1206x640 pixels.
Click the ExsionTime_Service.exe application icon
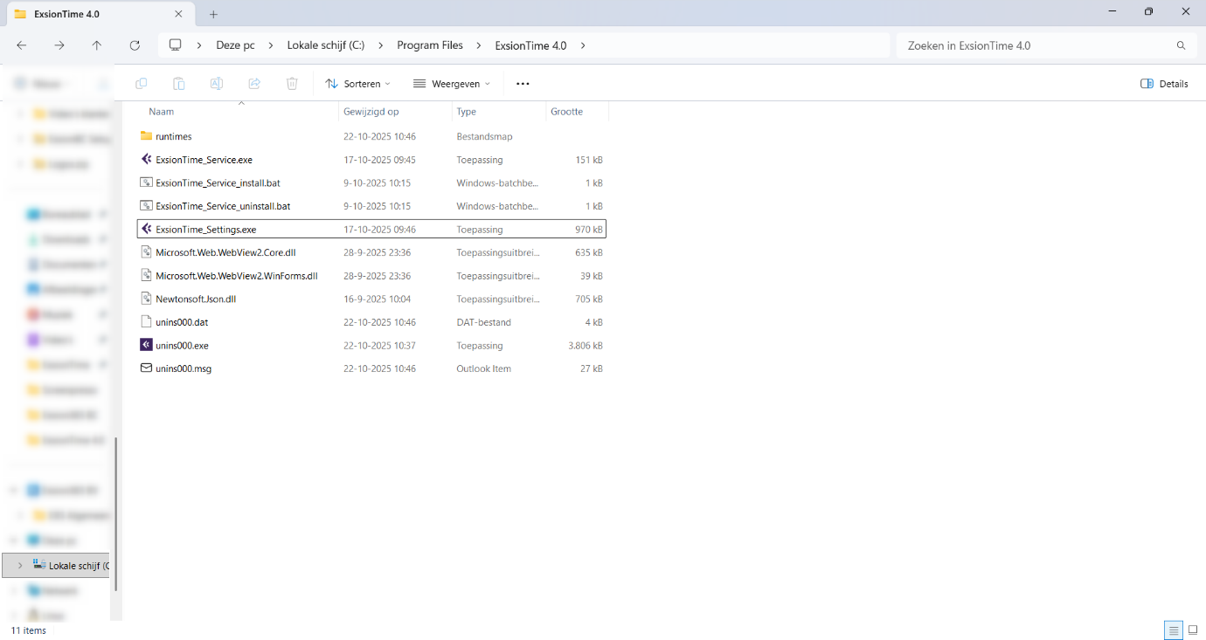(146, 160)
